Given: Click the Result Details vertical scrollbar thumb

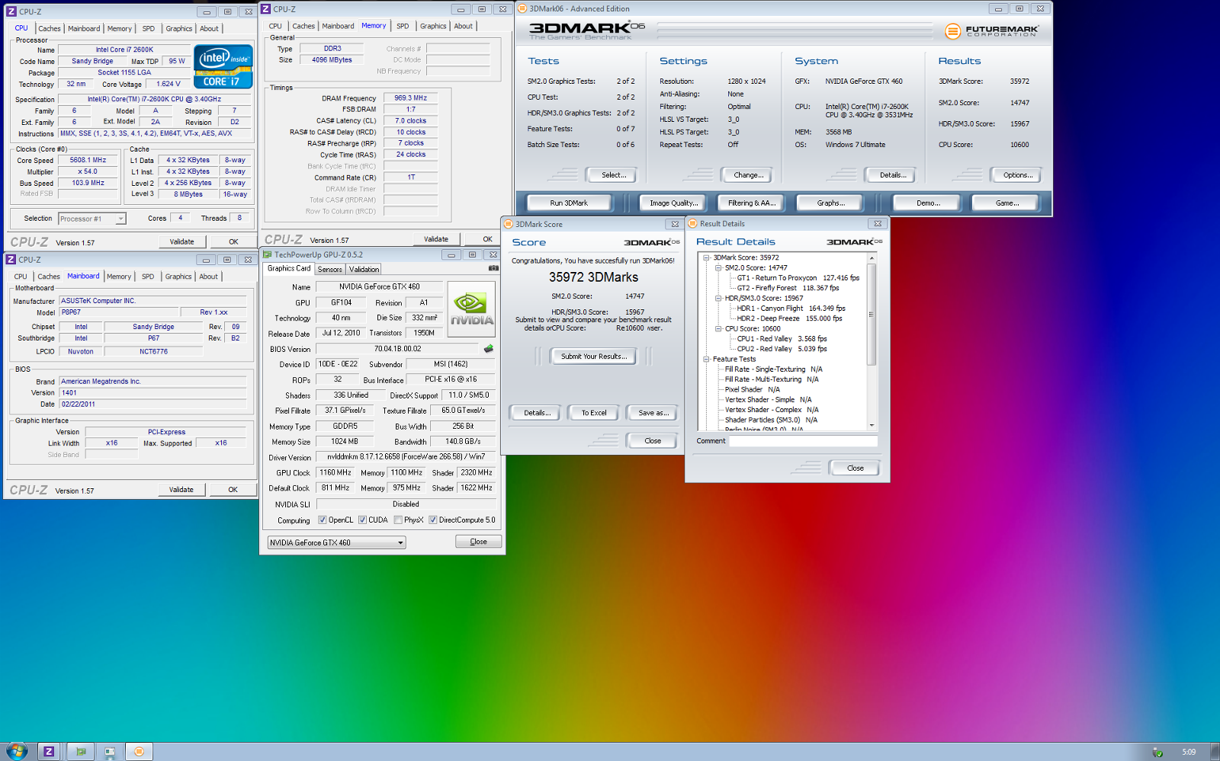Looking at the screenshot, I should point(872,315).
